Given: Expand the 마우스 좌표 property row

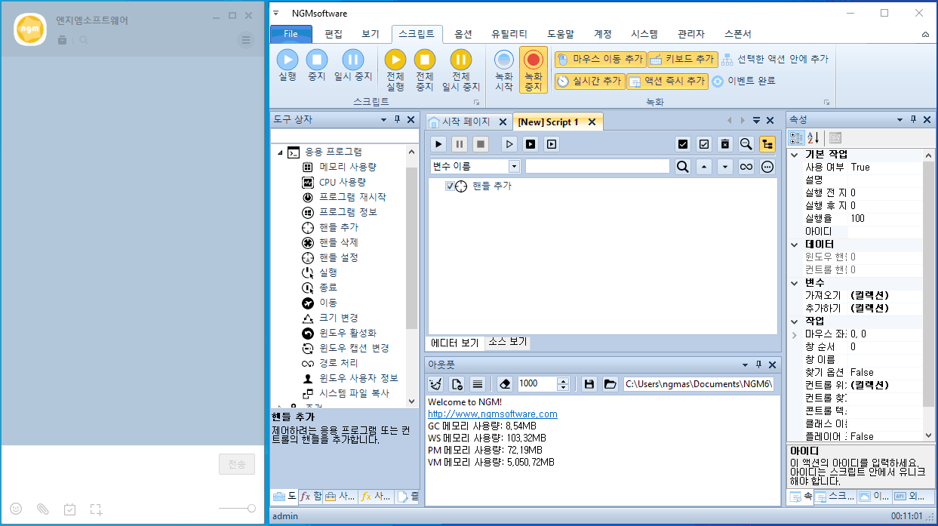Looking at the screenshot, I should (x=795, y=334).
